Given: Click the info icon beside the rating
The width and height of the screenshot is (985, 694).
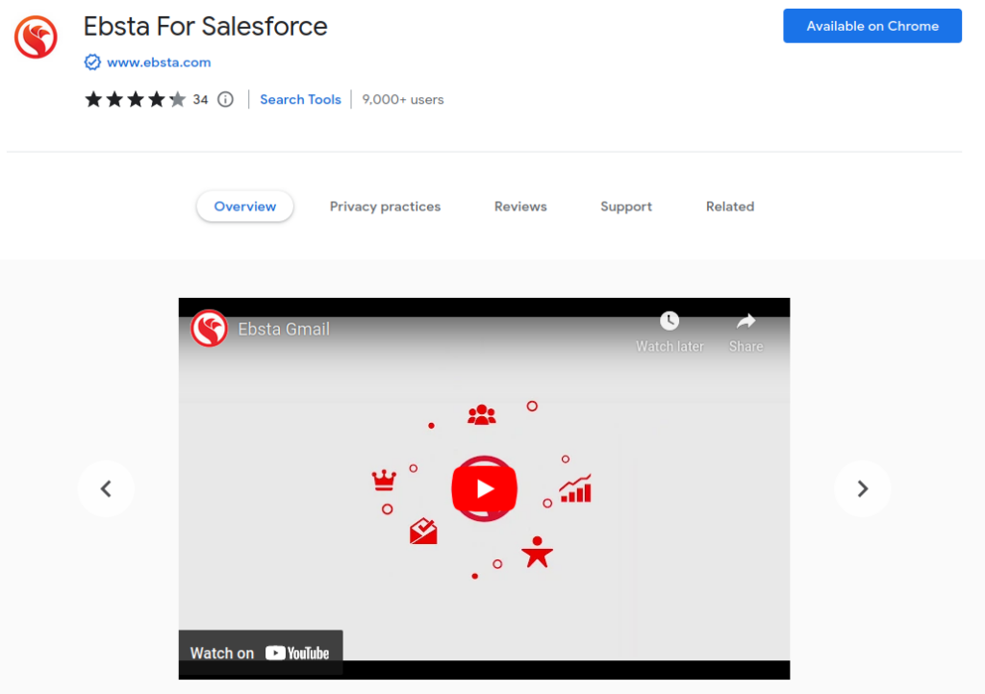Looking at the screenshot, I should pos(224,99).
